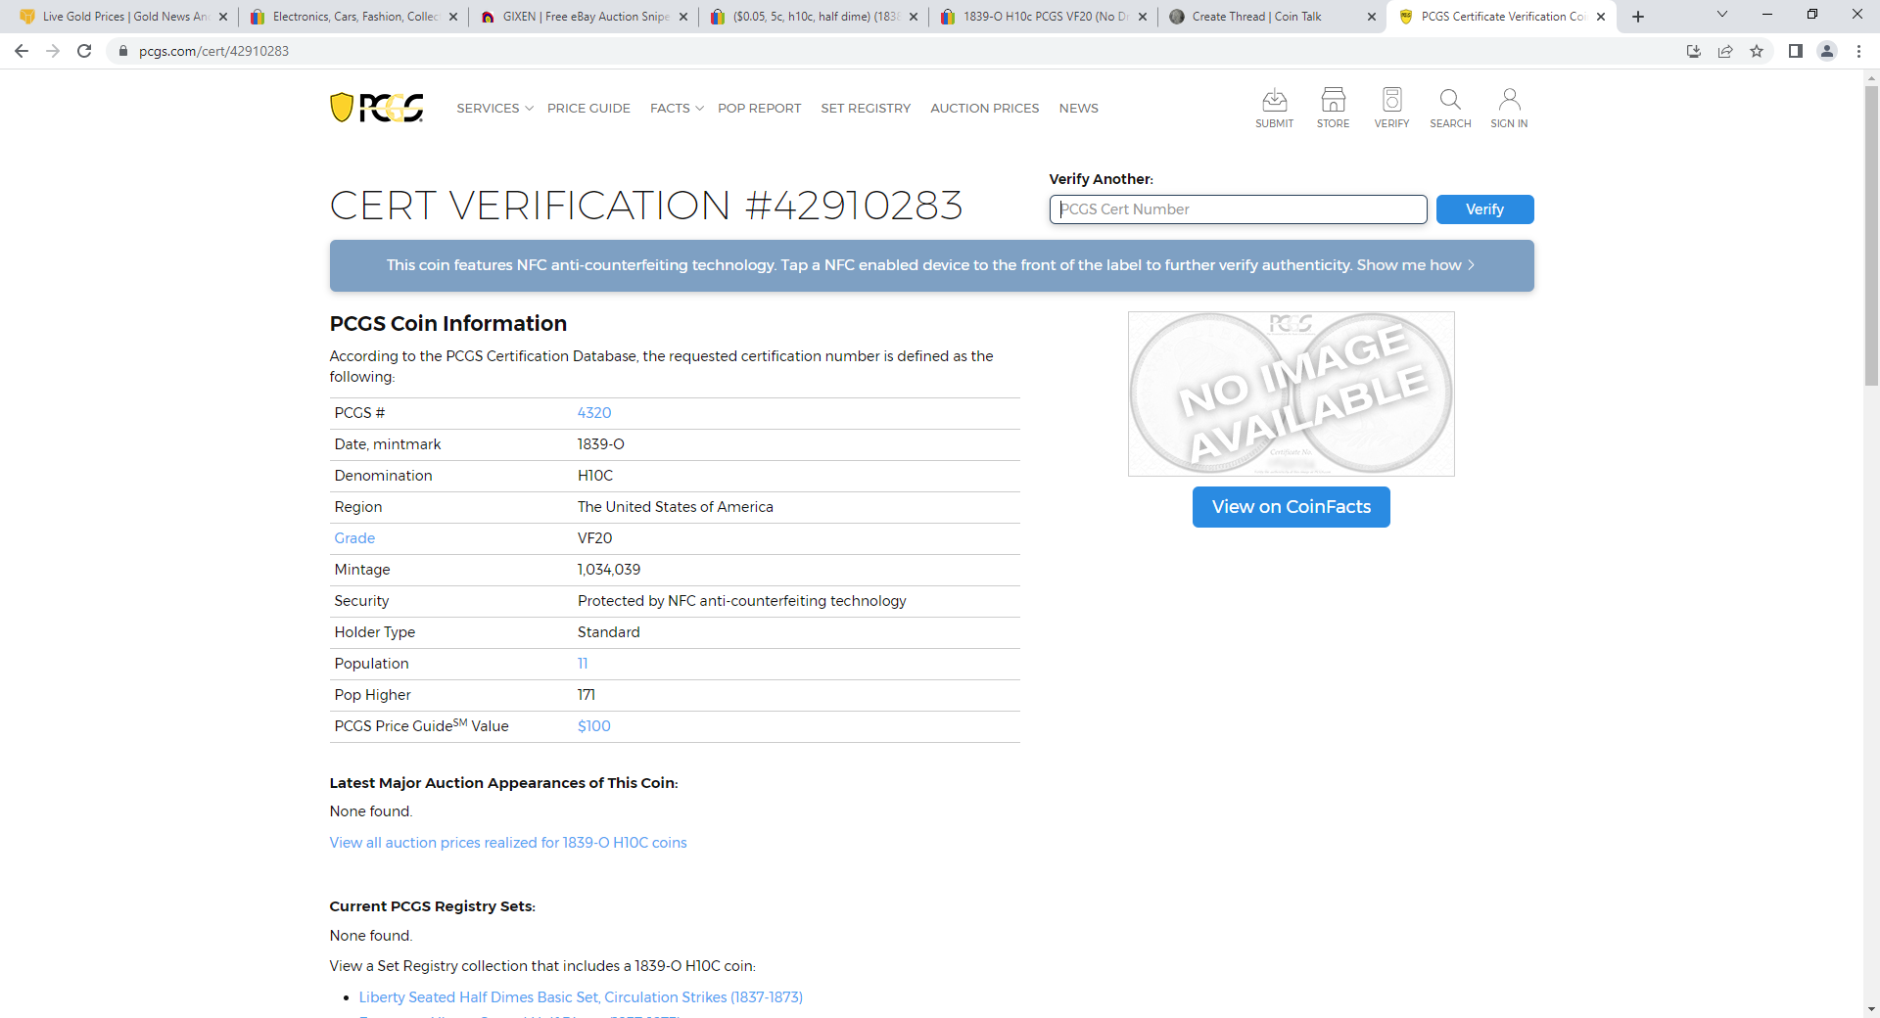Open the browser profile avatar
This screenshot has width=1880, height=1018.
pos(1827,51)
